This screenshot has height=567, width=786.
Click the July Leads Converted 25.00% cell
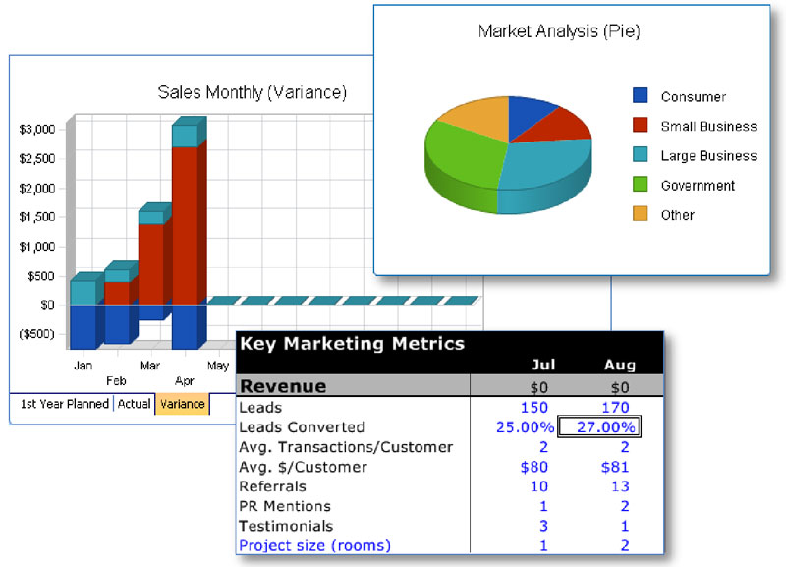pyautogui.click(x=523, y=427)
